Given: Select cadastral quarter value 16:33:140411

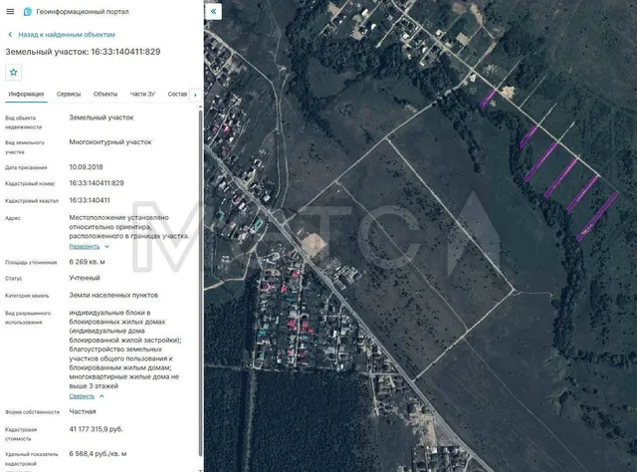Looking at the screenshot, I should click(x=90, y=200).
